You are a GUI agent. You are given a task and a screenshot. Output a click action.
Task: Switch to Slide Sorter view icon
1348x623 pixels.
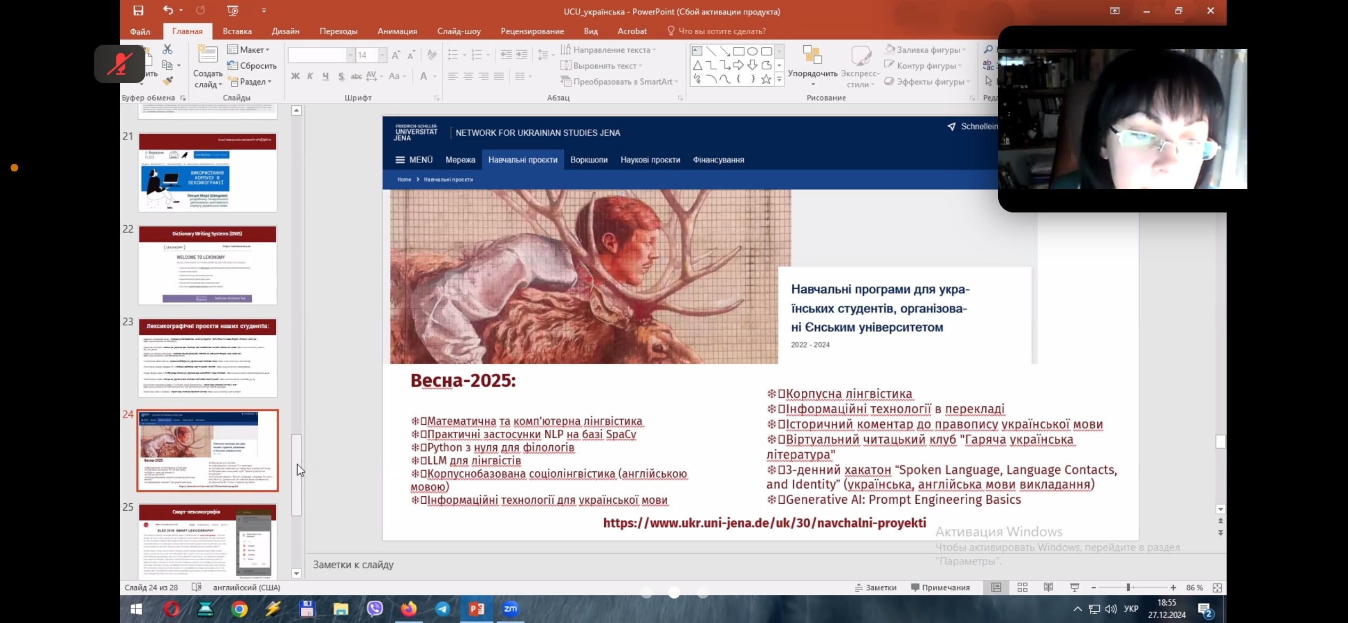tap(1022, 587)
